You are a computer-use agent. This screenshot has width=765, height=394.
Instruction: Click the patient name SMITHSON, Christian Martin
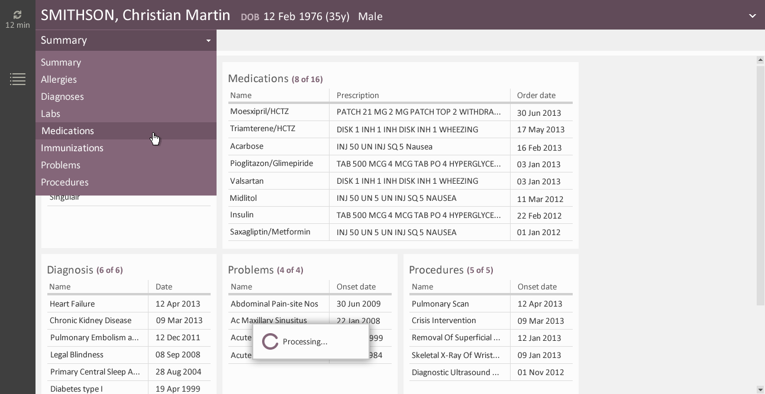click(x=135, y=15)
